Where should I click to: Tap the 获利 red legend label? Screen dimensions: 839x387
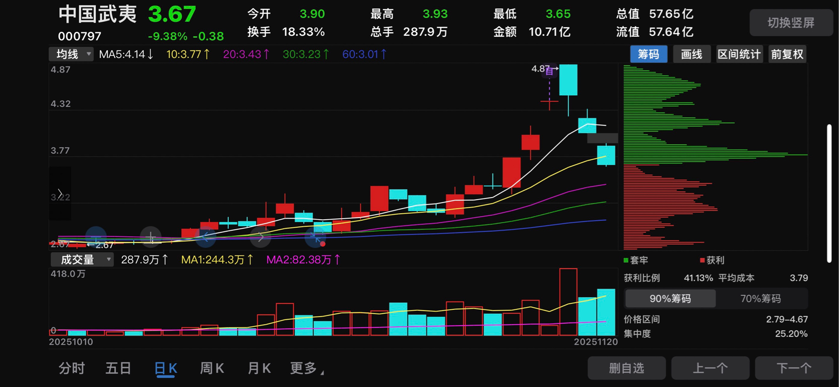[712, 260]
